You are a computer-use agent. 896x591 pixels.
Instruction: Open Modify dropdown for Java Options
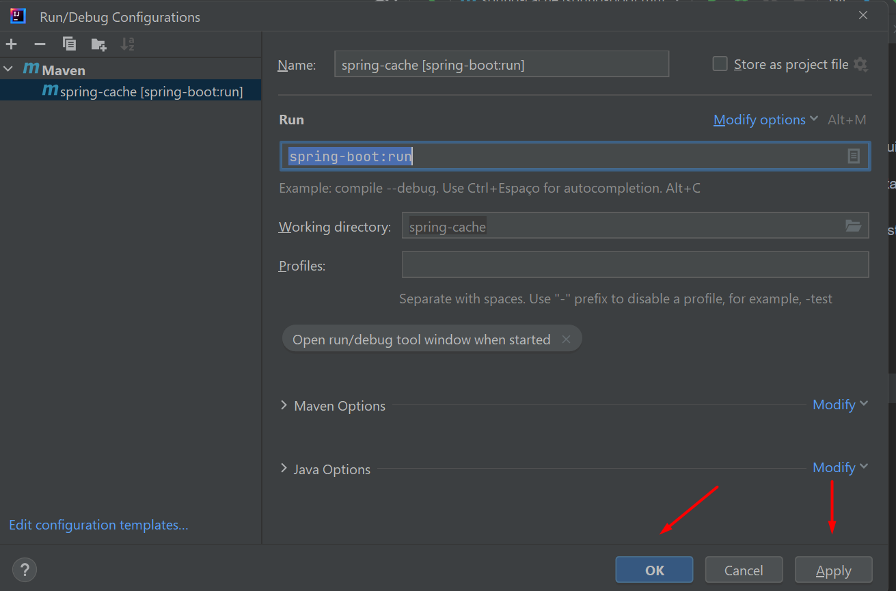pyautogui.click(x=840, y=467)
